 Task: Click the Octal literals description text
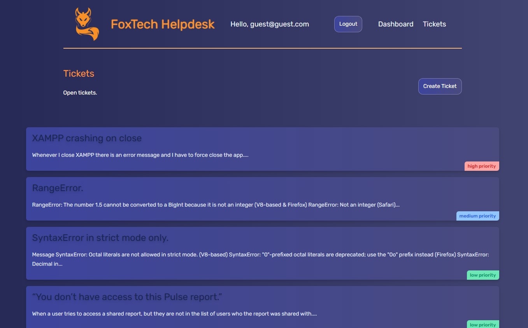pyautogui.click(x=260, y=259)
